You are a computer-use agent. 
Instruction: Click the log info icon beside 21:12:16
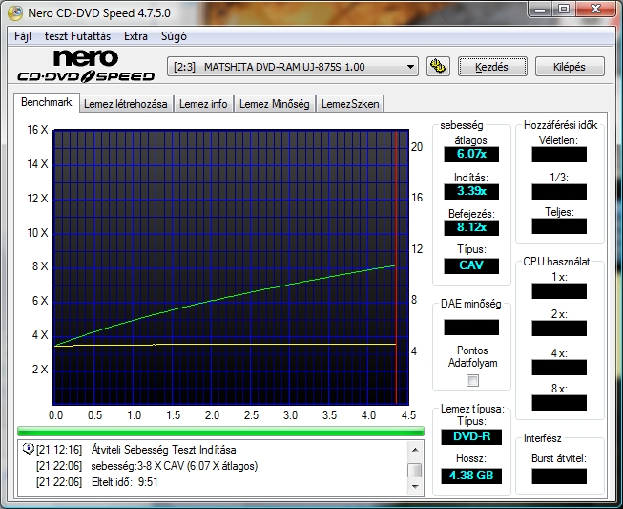29,449
